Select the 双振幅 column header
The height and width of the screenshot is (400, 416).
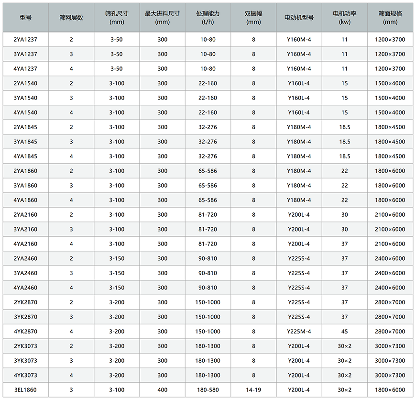[253, 18]
